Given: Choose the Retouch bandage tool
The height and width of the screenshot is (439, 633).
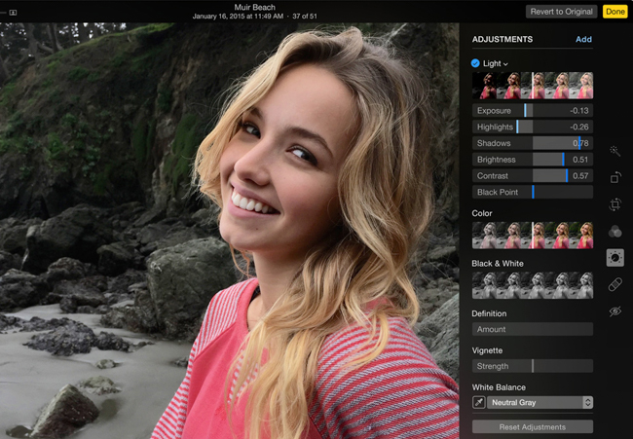Looking at the screenshot, I should point(615,284).
